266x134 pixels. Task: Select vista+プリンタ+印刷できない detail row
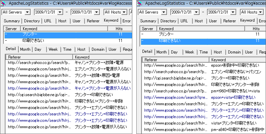pyautogui.click(x=204, y=123)
